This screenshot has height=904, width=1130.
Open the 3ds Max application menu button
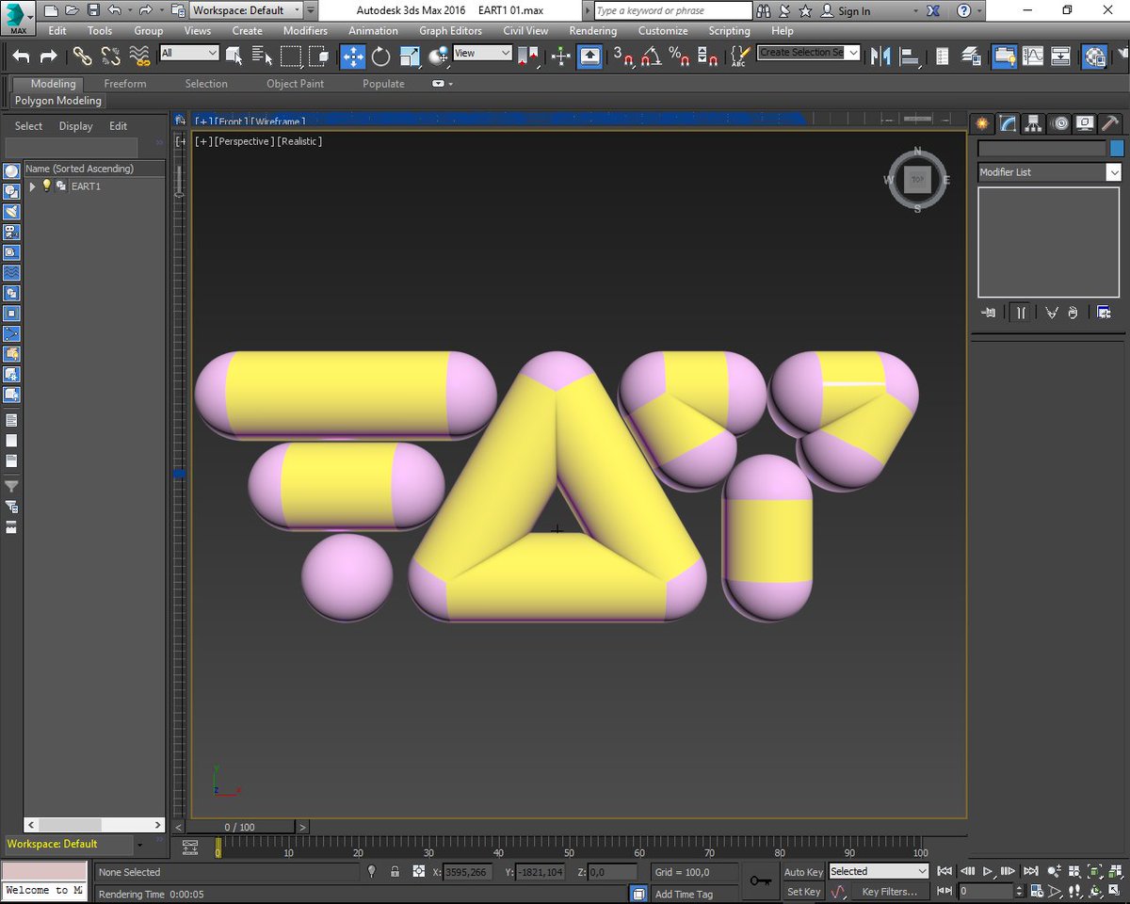pos(18,17)
